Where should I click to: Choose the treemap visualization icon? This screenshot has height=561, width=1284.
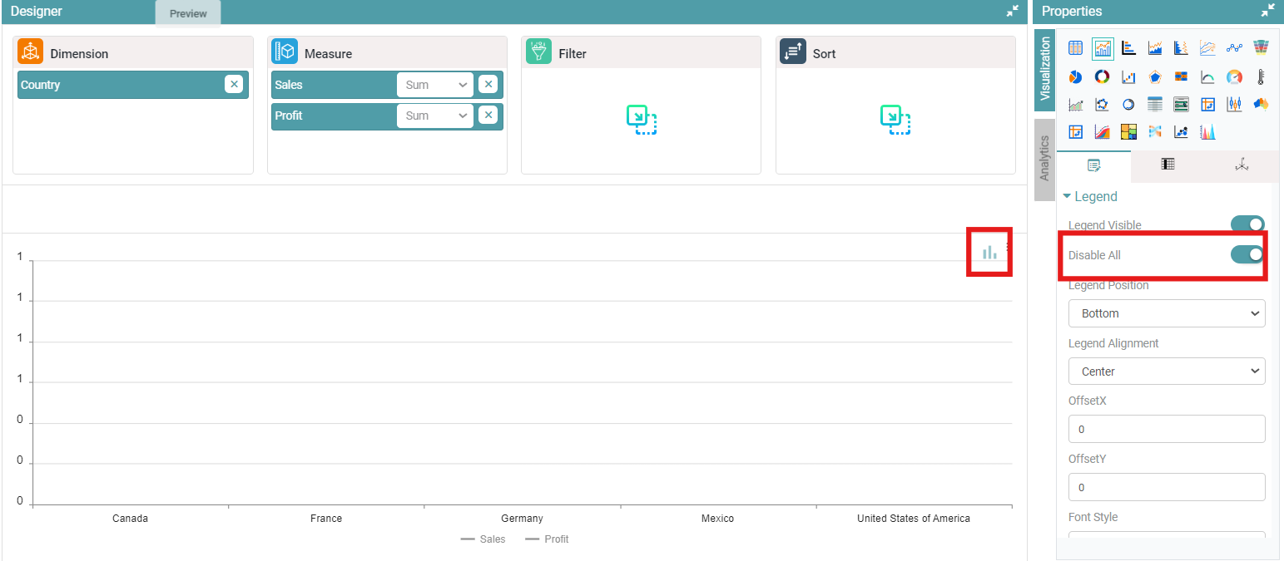(x=1128, y=131)
